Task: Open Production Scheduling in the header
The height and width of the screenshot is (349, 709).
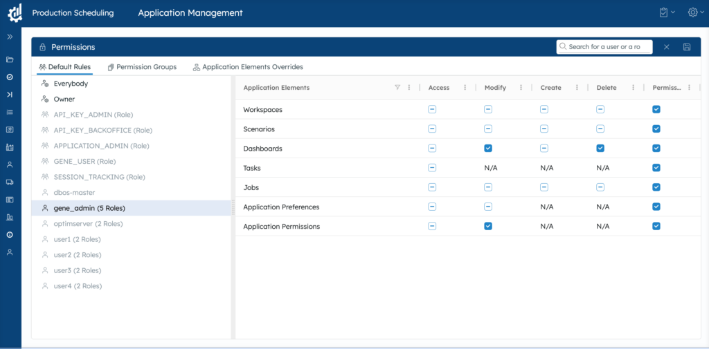Action: click(73, 12)
